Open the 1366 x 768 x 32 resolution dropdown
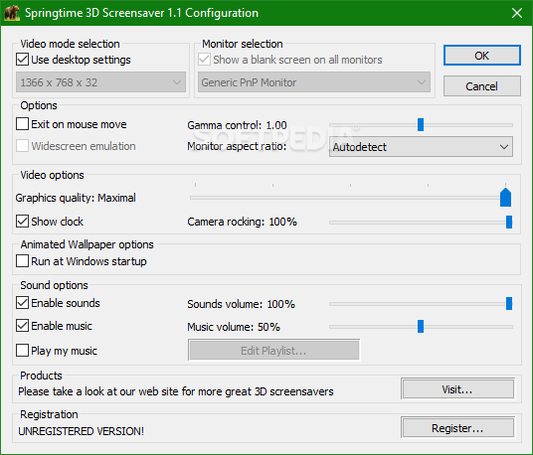This screenshot has width=533, height=455. [100, 82]
